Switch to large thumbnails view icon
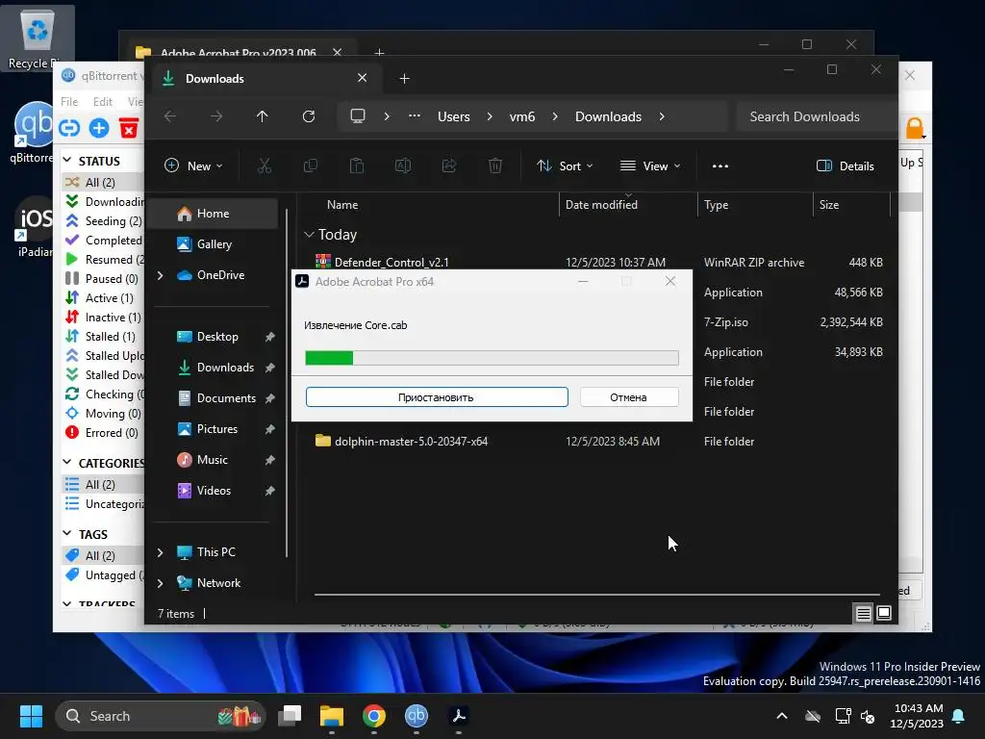985x739 pixels. coord(884,613)
